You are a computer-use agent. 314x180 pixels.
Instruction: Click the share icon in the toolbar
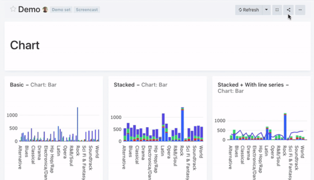click(x=288, y=10)
